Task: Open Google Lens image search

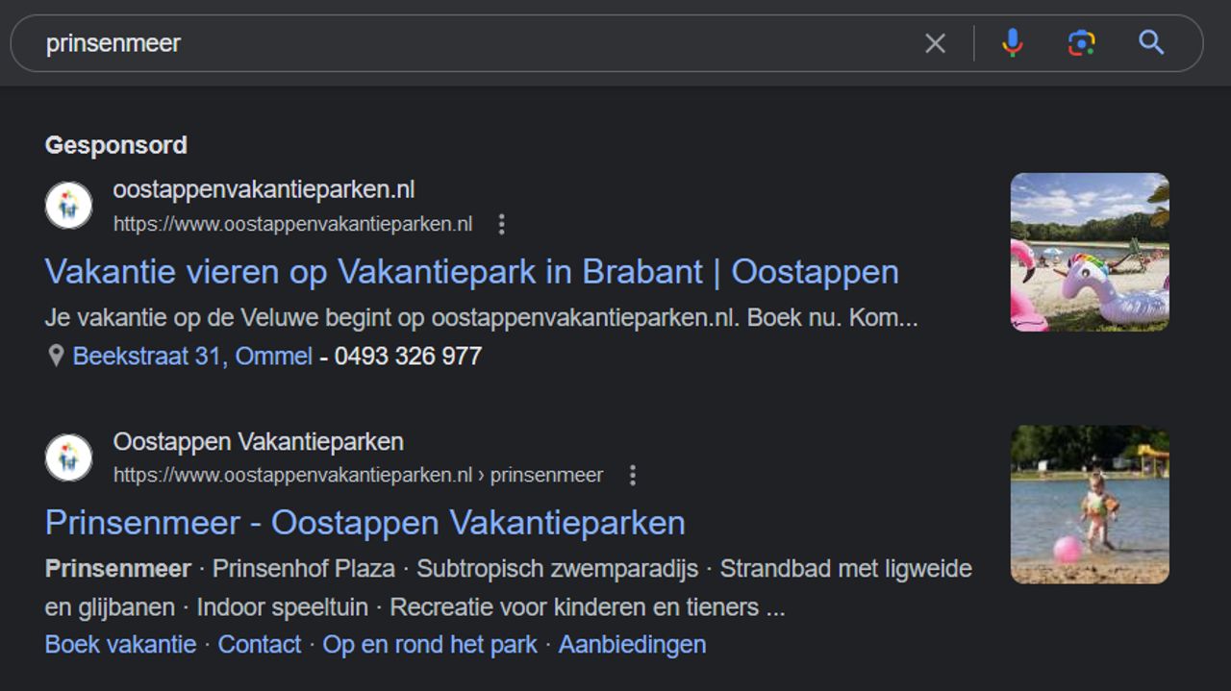Action: tap(1081, 42)
